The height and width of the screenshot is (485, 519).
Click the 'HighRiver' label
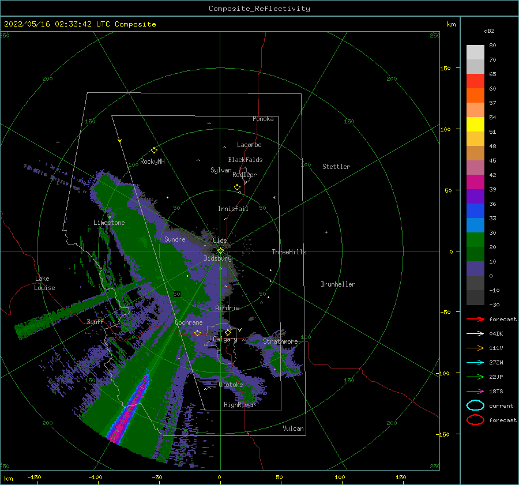(x=239, y=405)
